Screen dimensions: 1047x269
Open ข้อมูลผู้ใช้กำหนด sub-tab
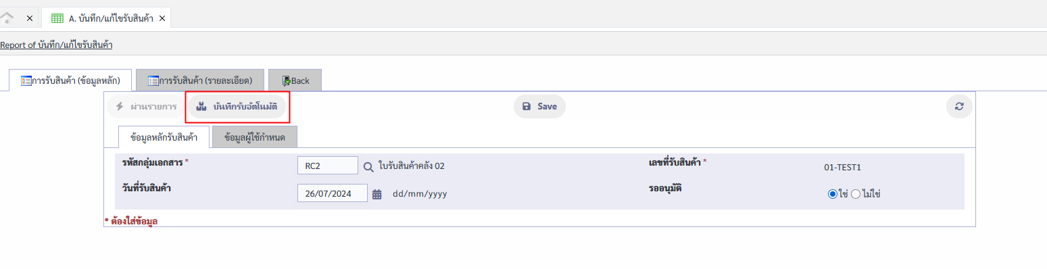click(x=255, y=137)
